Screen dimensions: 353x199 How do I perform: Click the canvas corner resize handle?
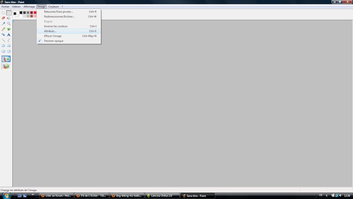point(14,21)
